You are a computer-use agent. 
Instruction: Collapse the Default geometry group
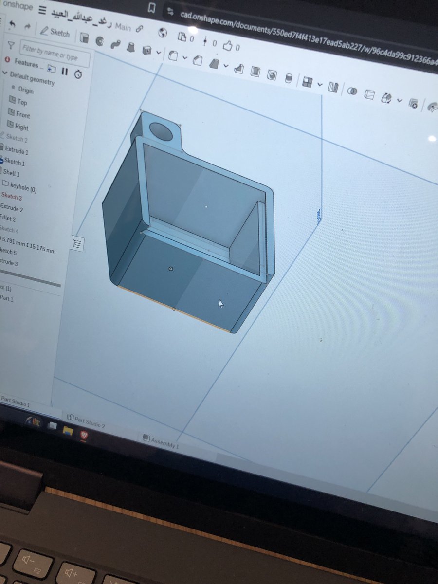[x=5, y=73]
